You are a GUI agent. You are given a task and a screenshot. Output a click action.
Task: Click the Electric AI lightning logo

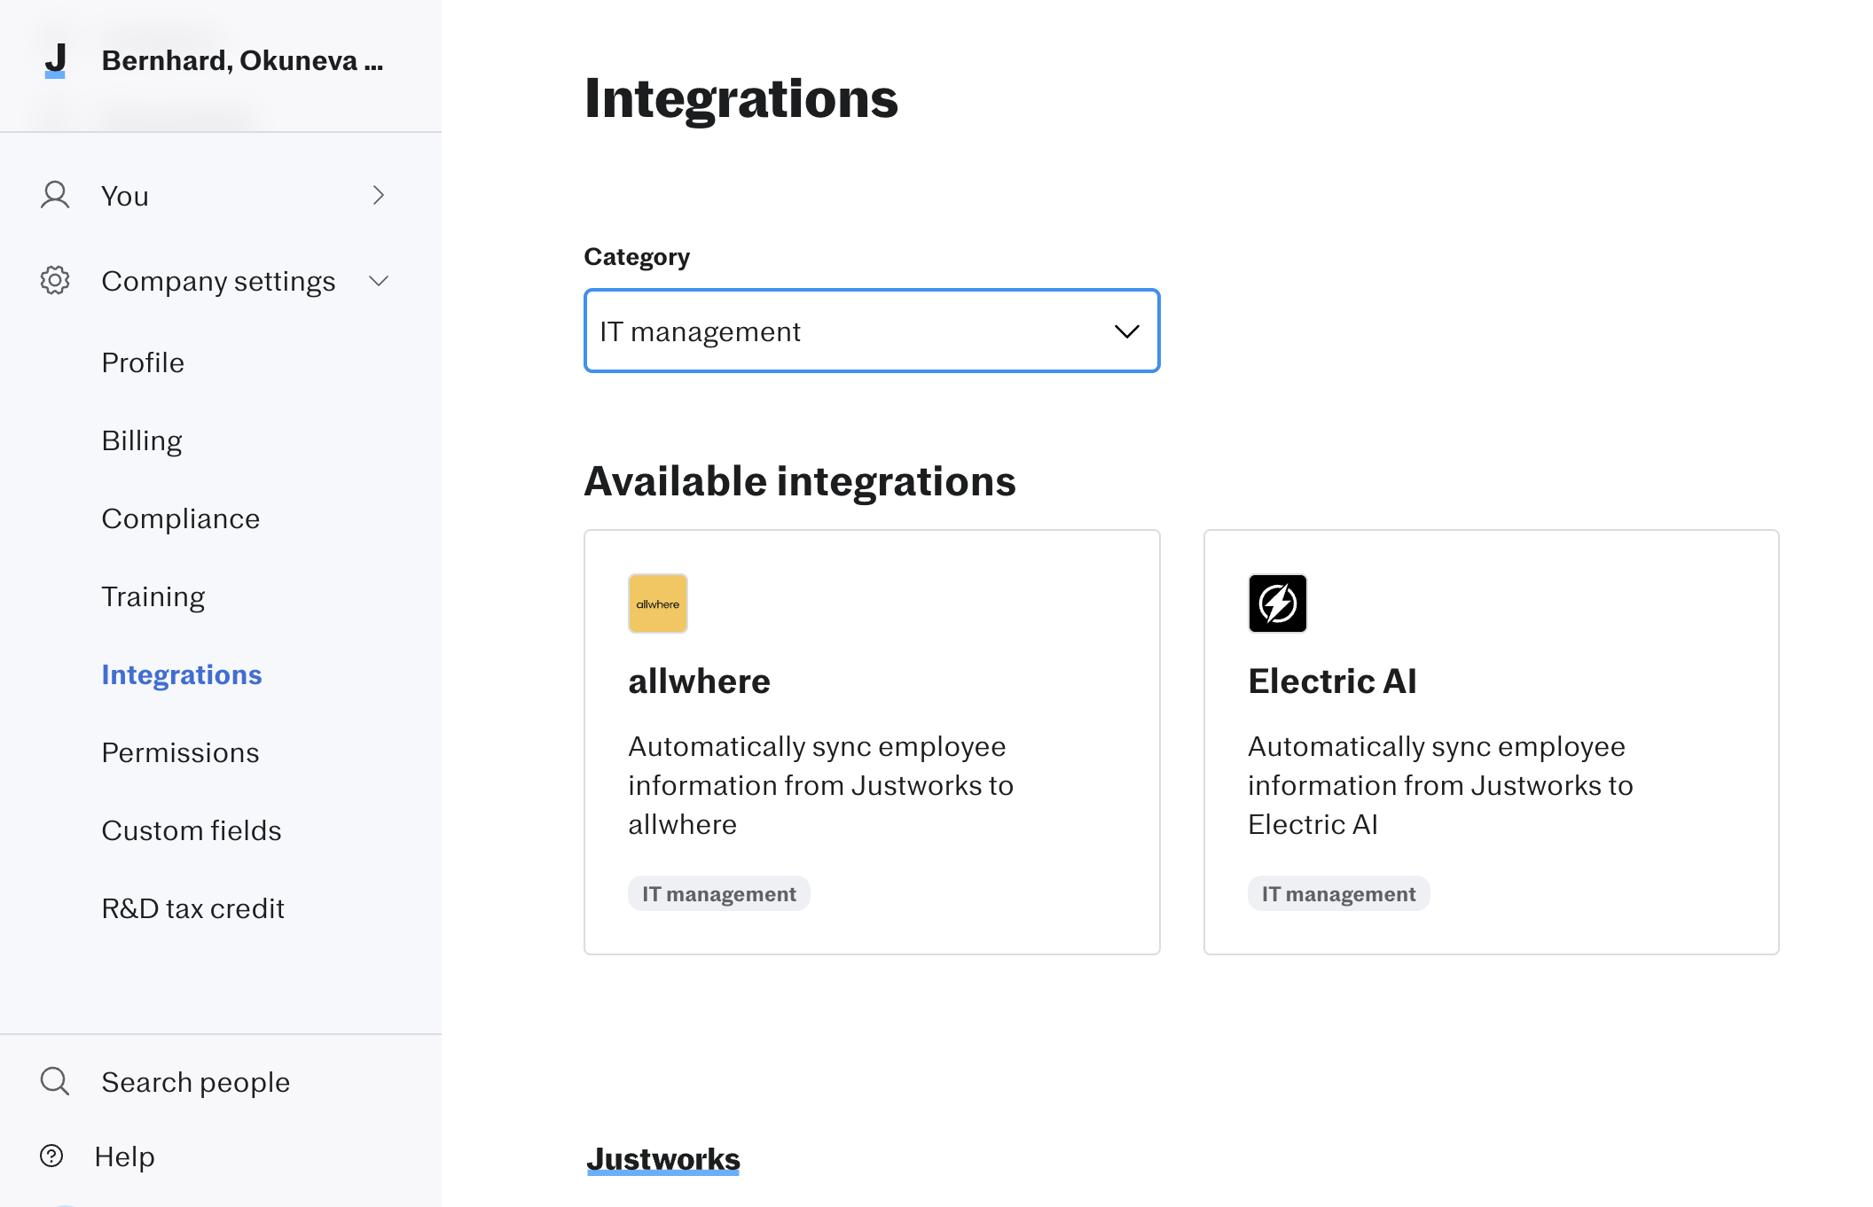tap(1278, 603)
